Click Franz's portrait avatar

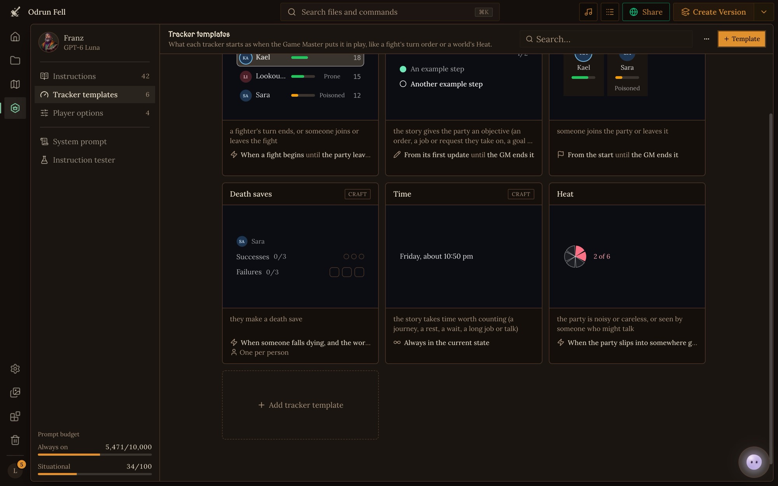pyautogui.click(x=49, y=42)
